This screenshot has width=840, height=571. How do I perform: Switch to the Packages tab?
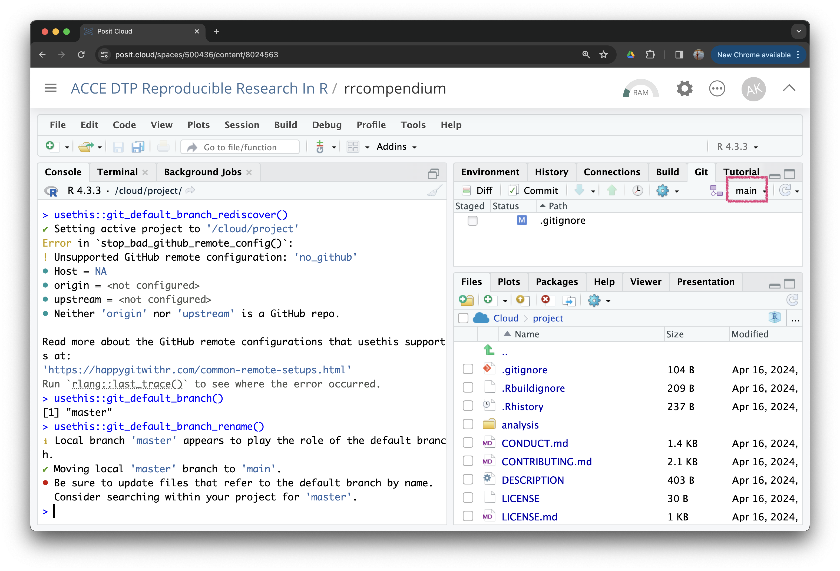[557, 282]
